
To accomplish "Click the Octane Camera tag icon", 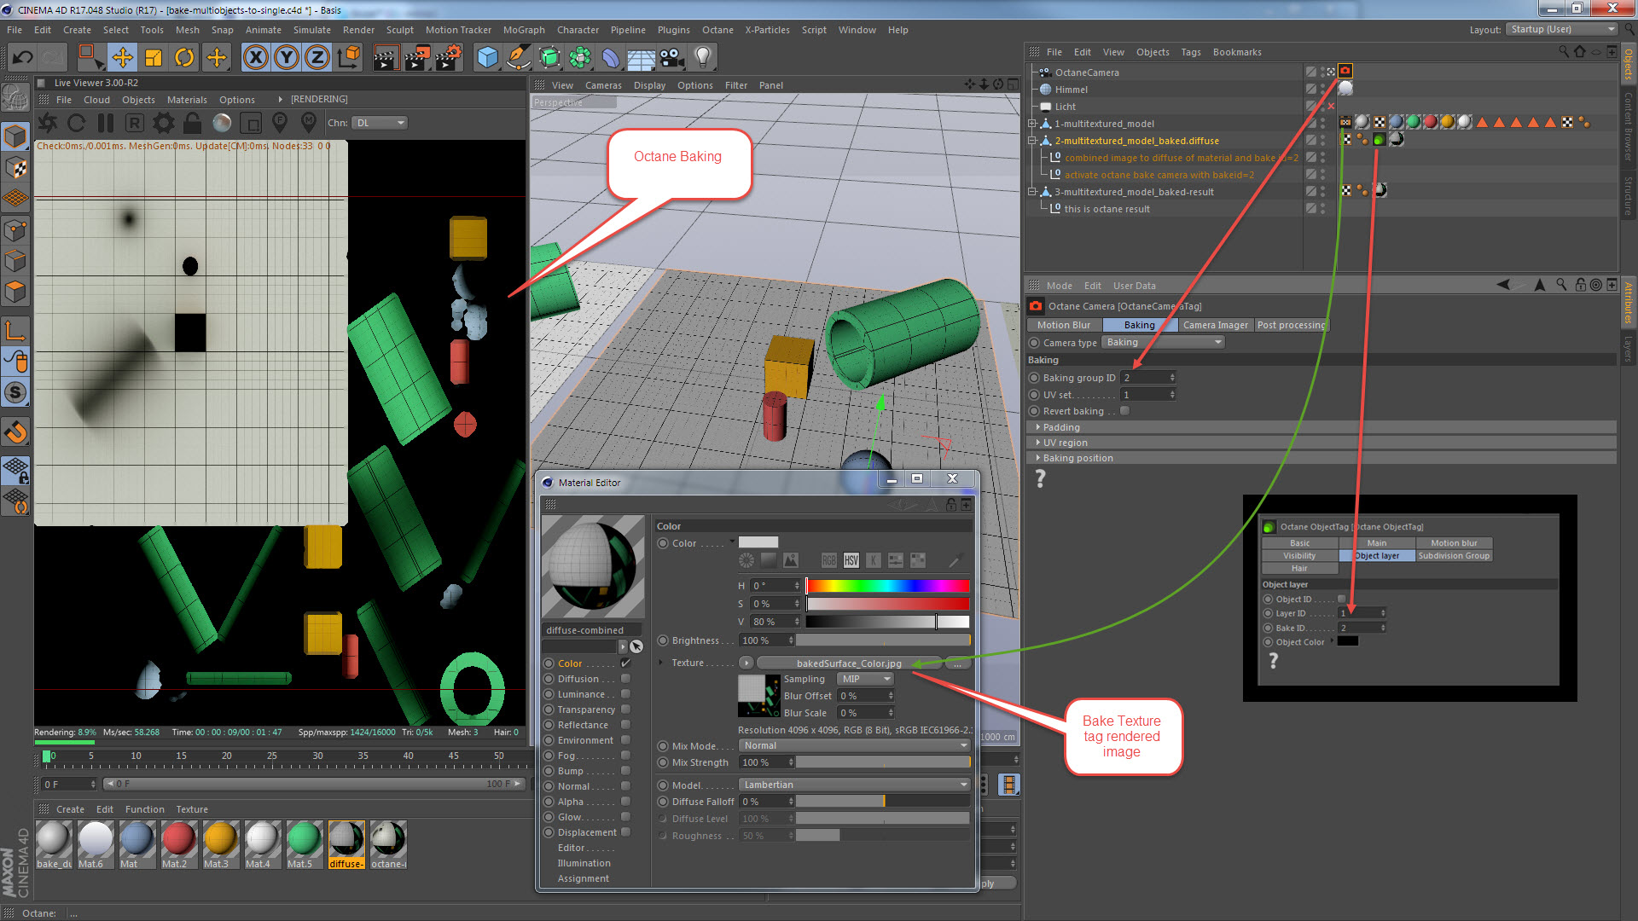I will click(1345, 72).
